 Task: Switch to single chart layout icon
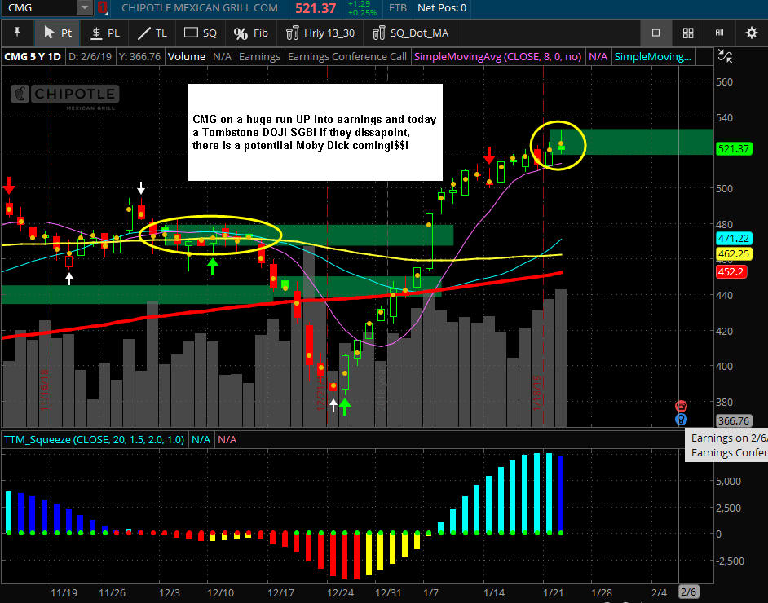click(x=655, y=33)
